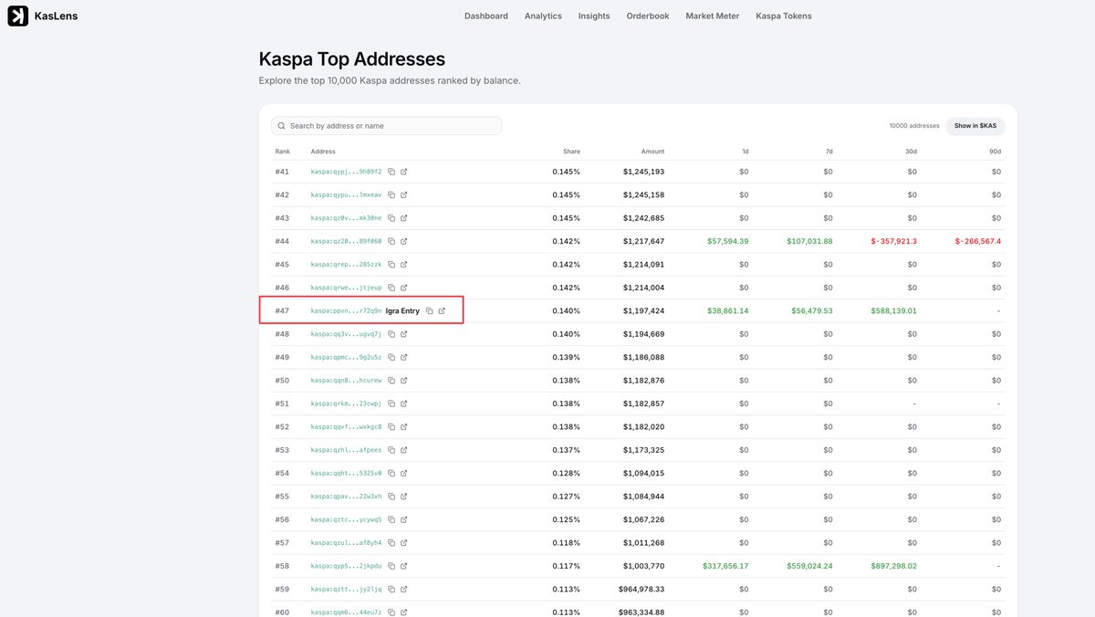Copy the #42 address kaspa:qypu...lmxeav

tap(391, 194)
